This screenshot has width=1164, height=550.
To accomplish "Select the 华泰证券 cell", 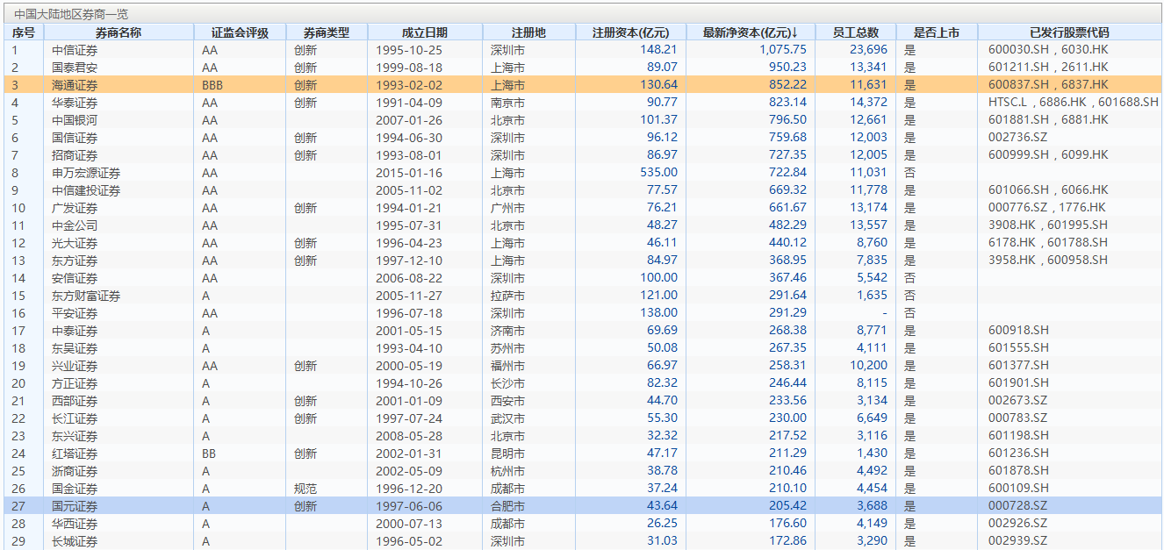I will coord(75,103).
